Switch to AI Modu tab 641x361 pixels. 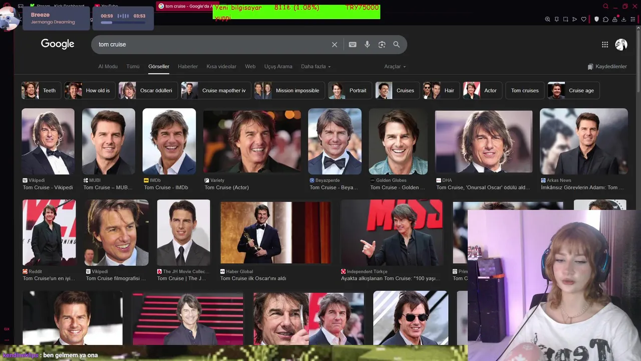pyautogui.click(x=108, y=67)
